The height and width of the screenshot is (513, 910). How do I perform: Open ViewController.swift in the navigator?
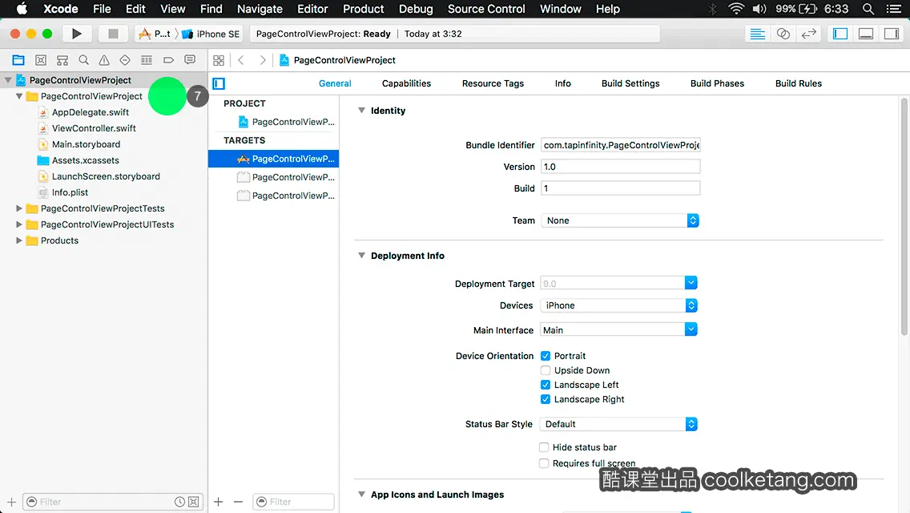pyautogui.click(x=94, y=127)
